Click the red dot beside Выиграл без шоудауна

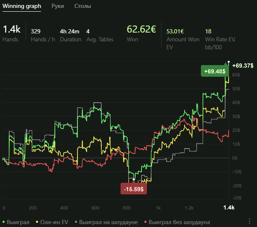(x=145, y=222)
